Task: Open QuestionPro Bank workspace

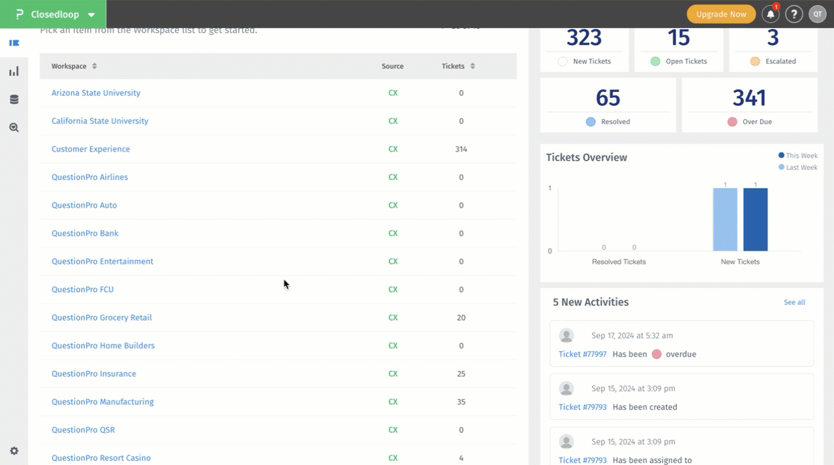Action: (x=85, y=233)
